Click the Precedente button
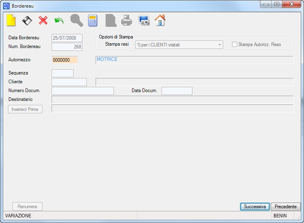 pyautogui.click(x=286, y=207)
